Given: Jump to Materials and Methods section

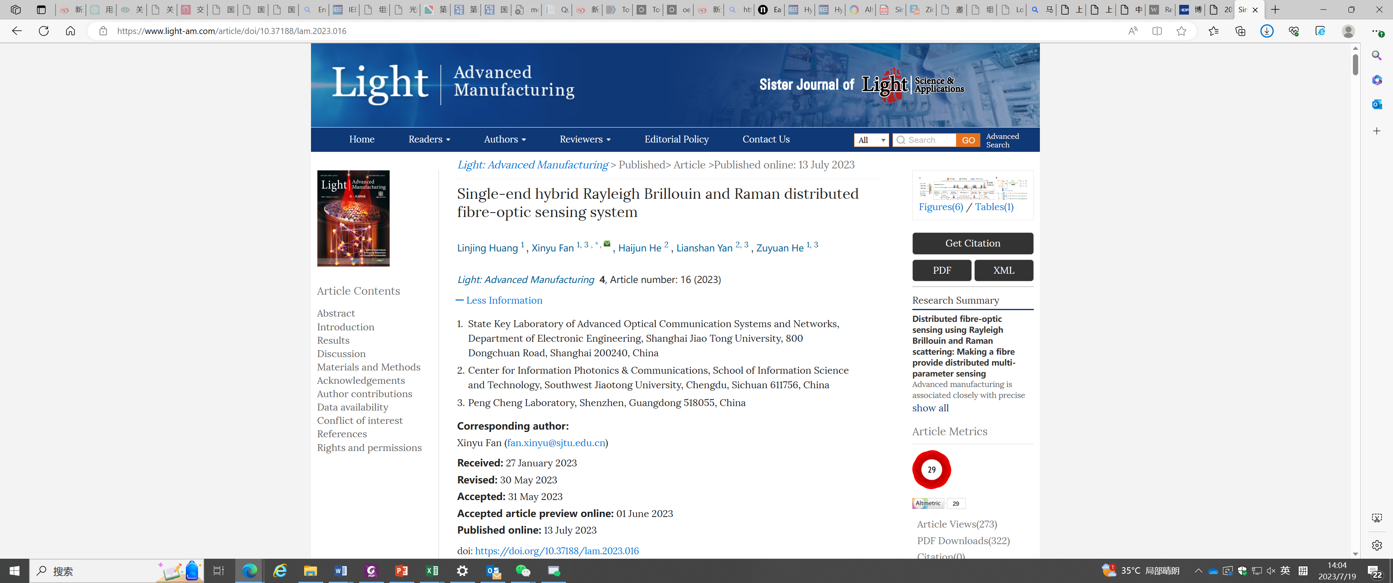Looking at the screenshot, I should click(x=368, y=367).
